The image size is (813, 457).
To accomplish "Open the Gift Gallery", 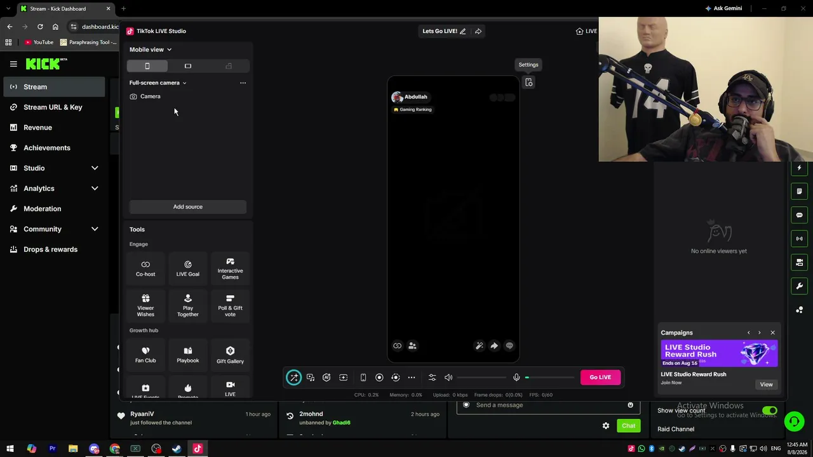I will [230, 355].
